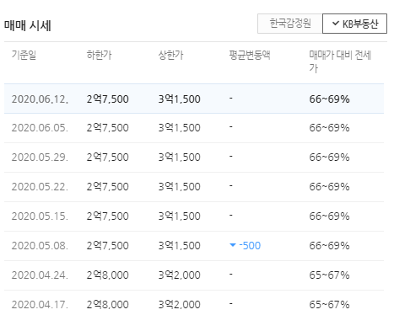
Task: Click 66~69% in the 2020.05.15. row
Action: [329, 216]
